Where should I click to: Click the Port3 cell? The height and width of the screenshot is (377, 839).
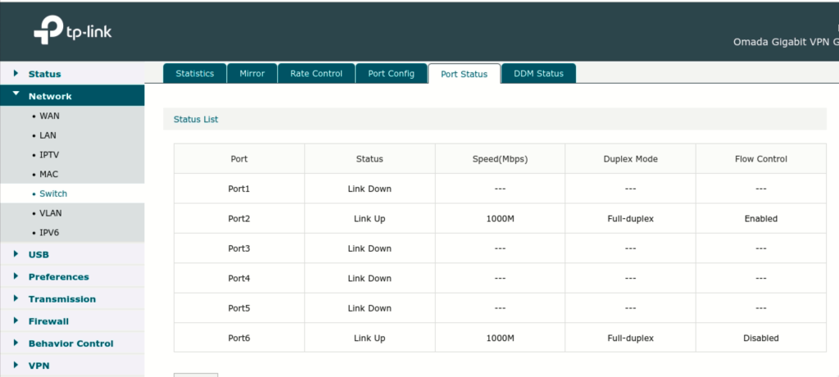[x=239, y=248]
